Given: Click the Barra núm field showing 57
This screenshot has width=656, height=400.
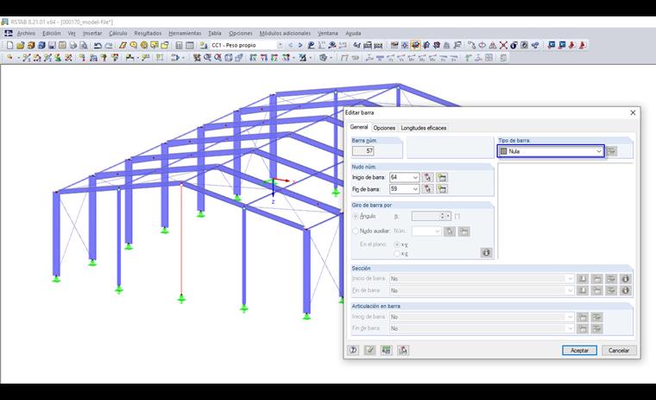Looking at the screenshot, I should pos(363,151).
